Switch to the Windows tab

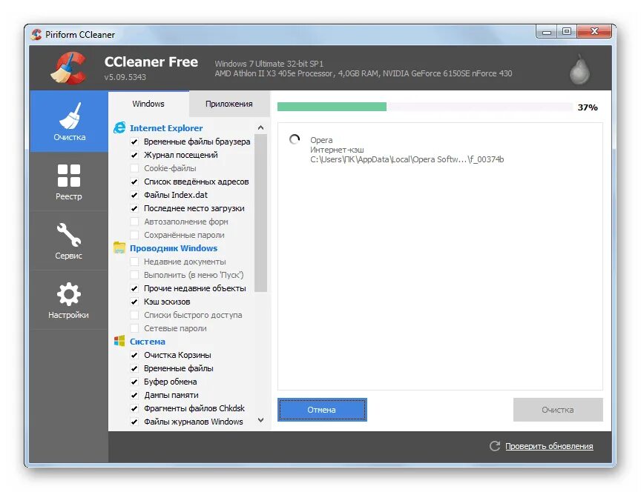point(148,104)
